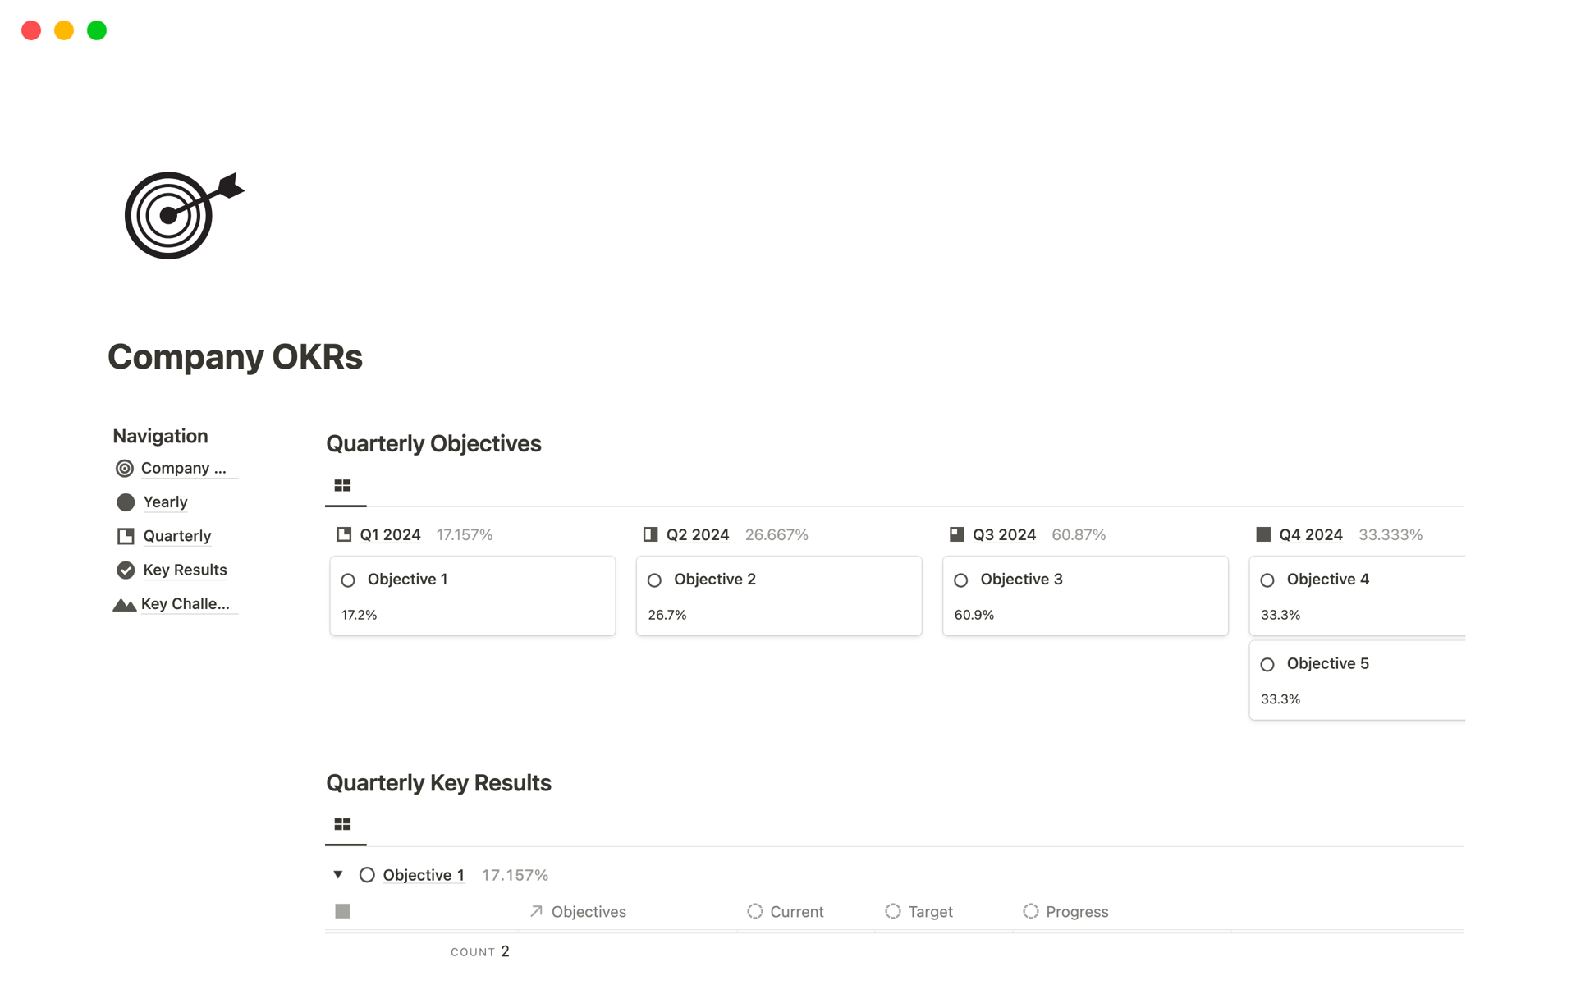
Task: Click the status circle on Objective 5 card
Action: click(1267, 665)
